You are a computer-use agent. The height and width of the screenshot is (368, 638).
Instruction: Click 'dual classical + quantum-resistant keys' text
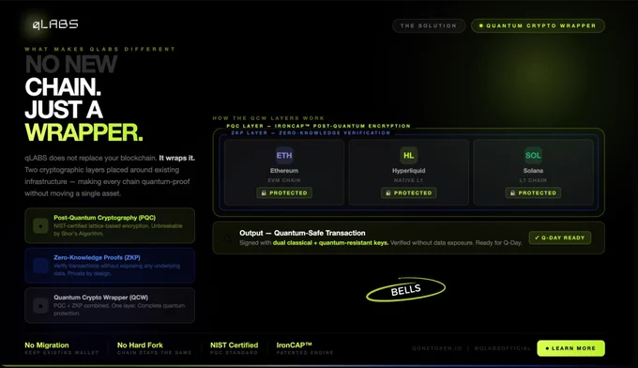330,243
